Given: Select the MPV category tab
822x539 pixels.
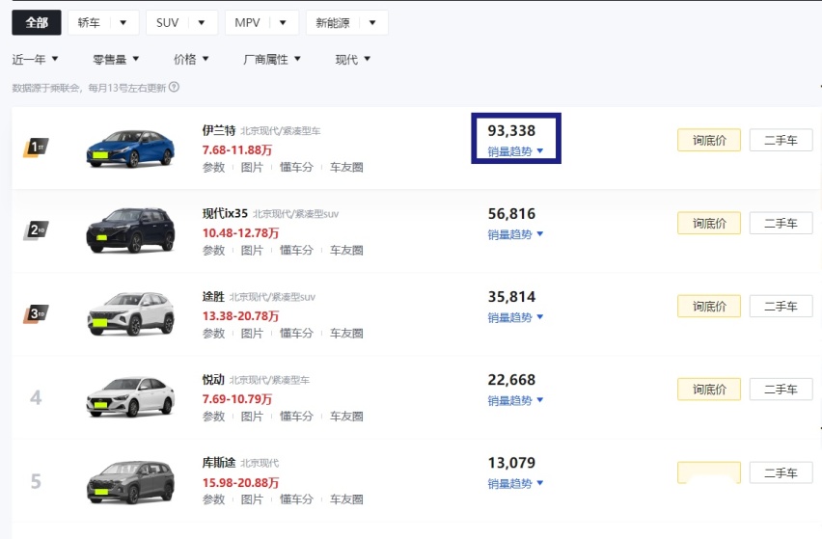Looking at the screenshot, I should point(247,22).
